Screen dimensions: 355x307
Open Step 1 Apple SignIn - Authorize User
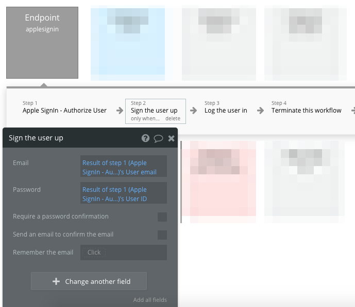tap(64, 107)
